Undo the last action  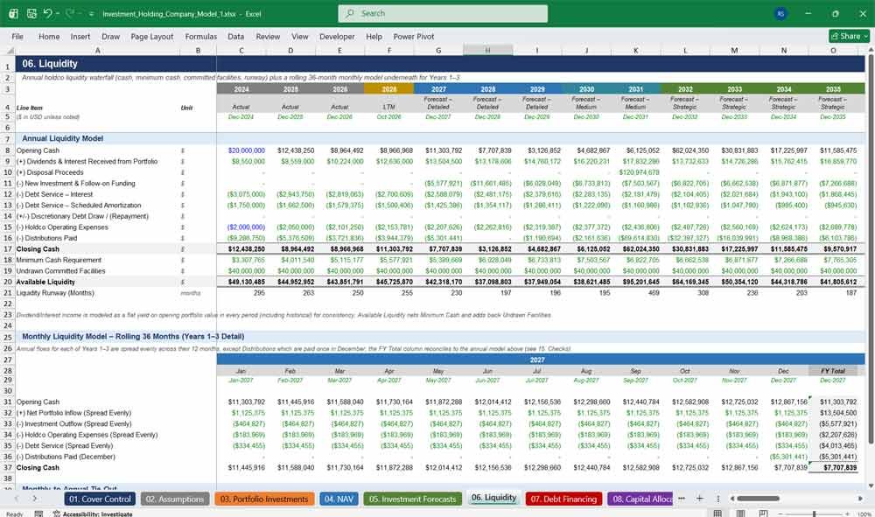[48, 13]
